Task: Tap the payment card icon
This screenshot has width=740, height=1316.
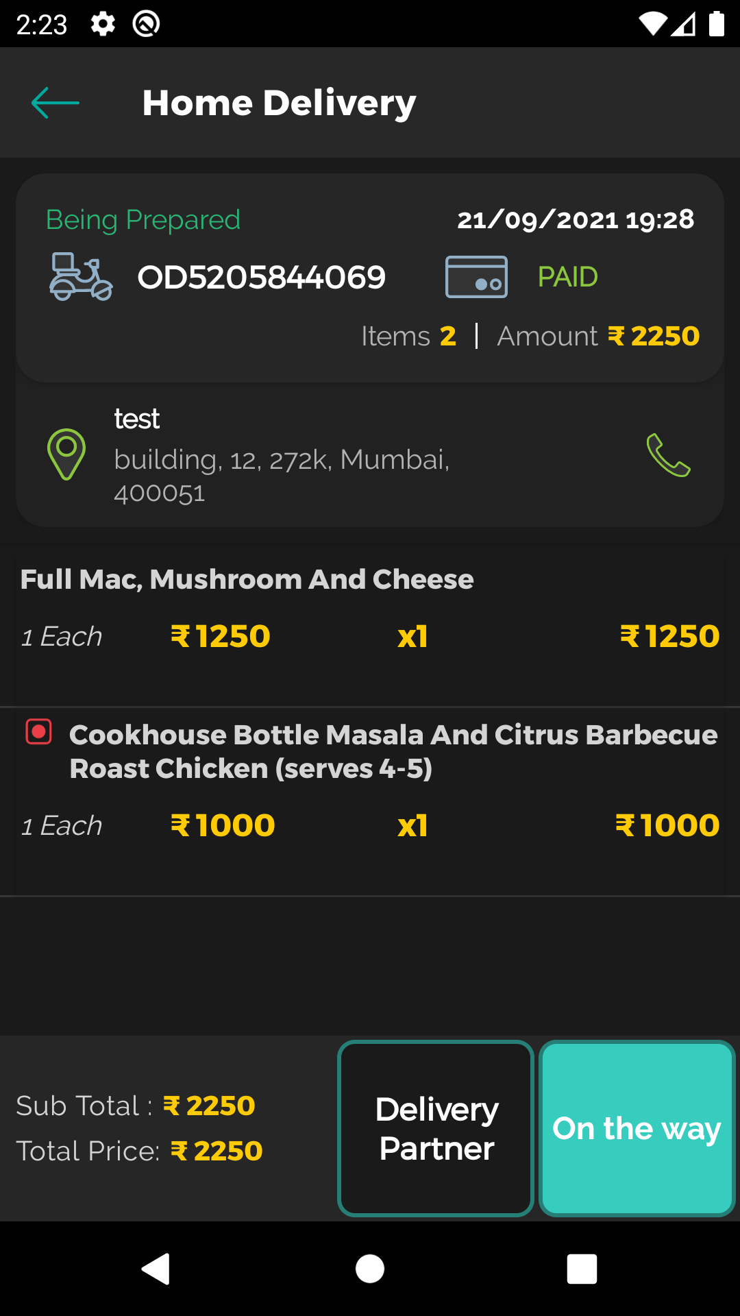Action: pos(476,277)
